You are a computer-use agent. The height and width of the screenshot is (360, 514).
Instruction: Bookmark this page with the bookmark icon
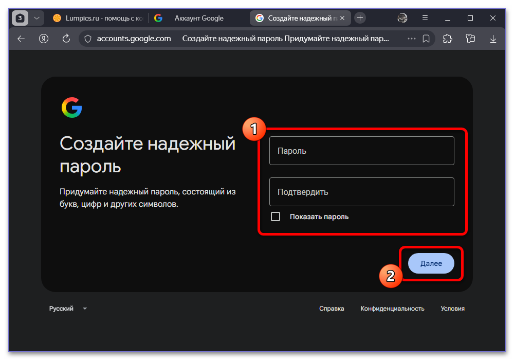point(426,39)
